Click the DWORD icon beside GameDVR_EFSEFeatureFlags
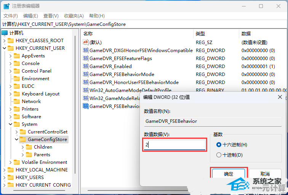 86,59
